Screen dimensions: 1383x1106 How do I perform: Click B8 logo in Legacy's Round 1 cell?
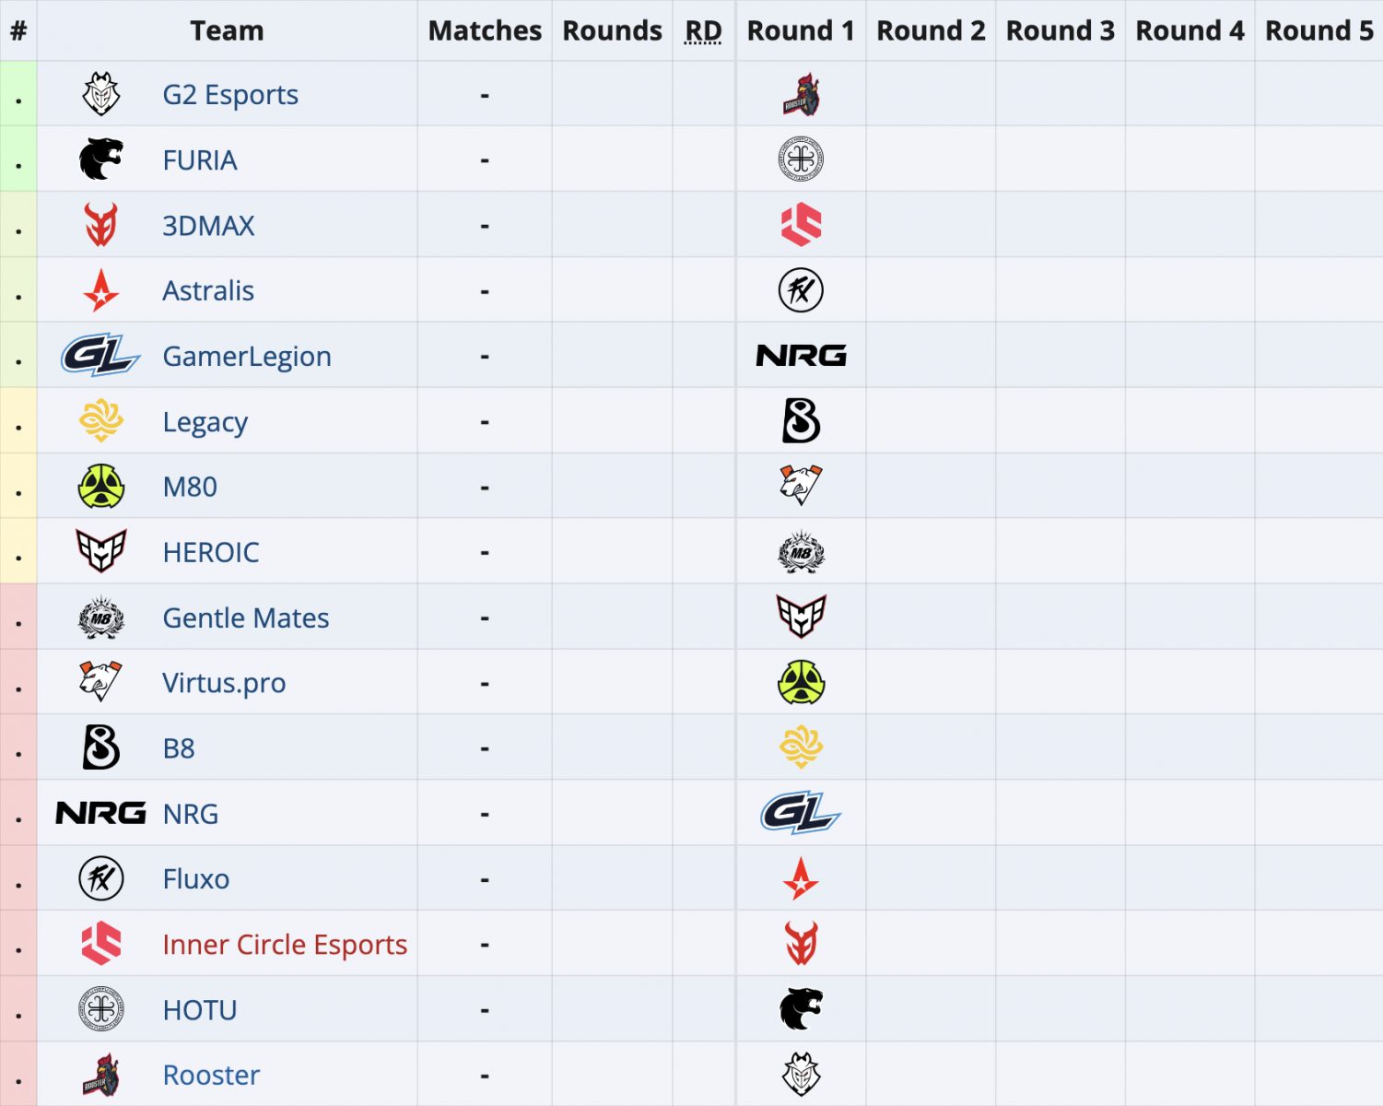tap(801, 421)
